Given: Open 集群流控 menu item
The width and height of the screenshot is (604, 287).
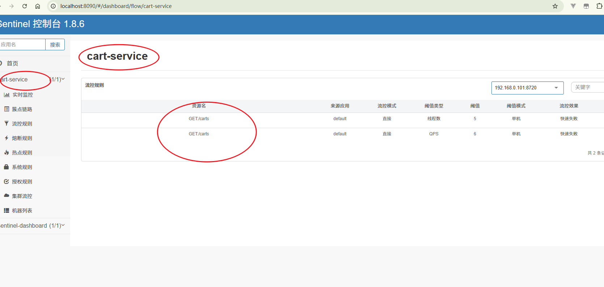Looking at the screenshot, I should [x=22, y=196].
